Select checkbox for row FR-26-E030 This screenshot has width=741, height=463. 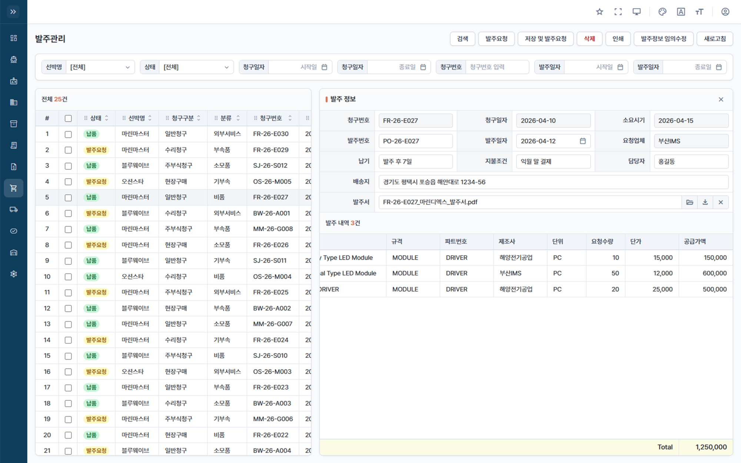tap(68, 134)
